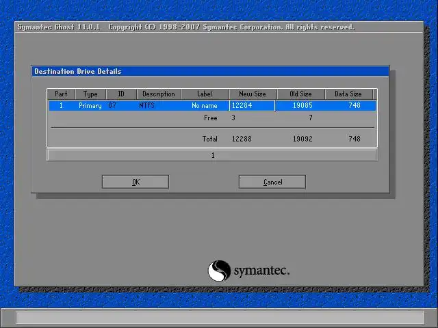Click the Total row label
The width and height of the screenshot is (438, 328).
pyautogui.click(x=210, y=139)
